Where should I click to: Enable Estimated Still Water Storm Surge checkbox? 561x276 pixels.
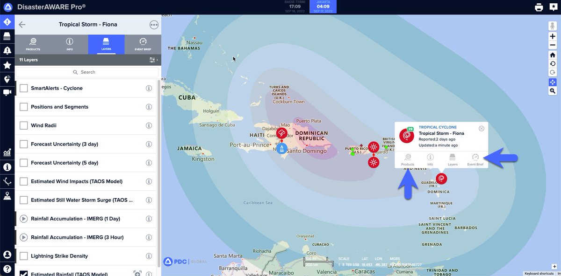[23, 200]
